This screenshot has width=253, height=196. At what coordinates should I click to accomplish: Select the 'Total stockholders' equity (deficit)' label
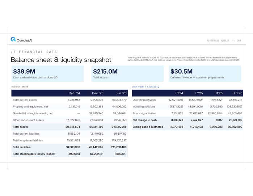(34, 154)
